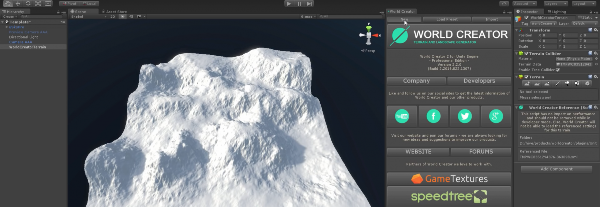Open the Facebook social link

pos(433,116)
